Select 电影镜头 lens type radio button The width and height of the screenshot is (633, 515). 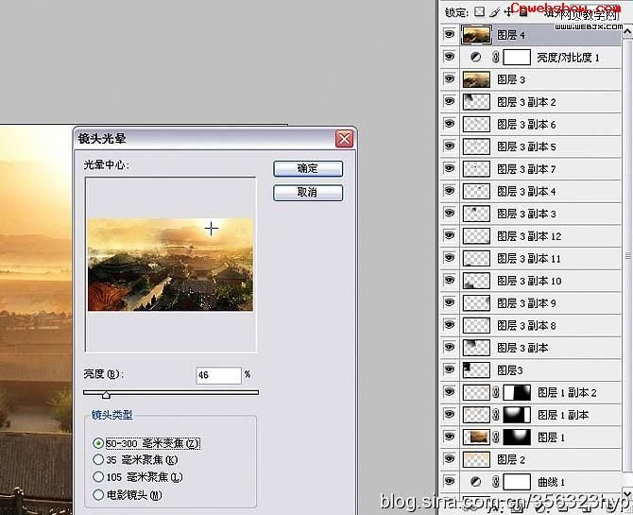[98, 494]
